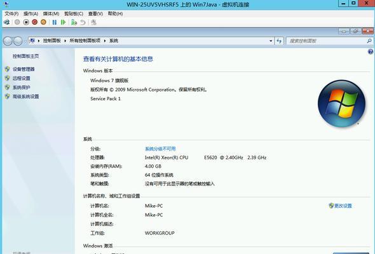Save VM state with orange icon
The height and width of the screenshot is (254, 375).
click(x=43, y=22)
